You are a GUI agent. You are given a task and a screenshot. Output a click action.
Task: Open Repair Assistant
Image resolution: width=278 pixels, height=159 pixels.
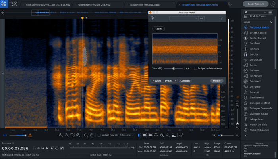[256, 4]
